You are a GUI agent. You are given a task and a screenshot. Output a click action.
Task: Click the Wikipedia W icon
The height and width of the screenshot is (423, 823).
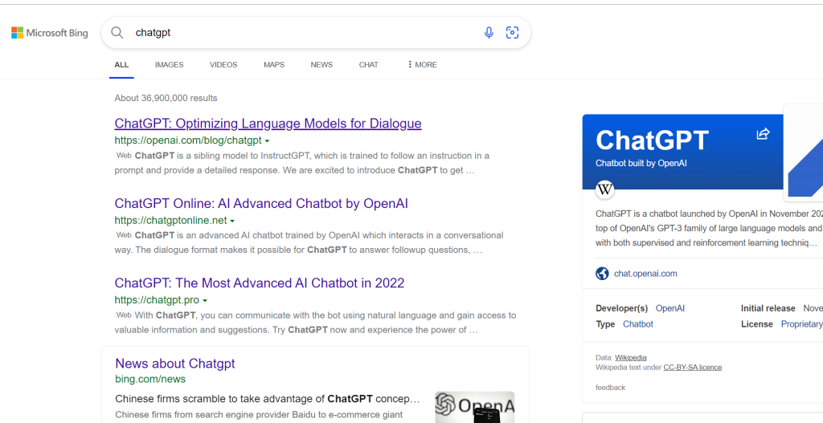click(x=604, y=189)
